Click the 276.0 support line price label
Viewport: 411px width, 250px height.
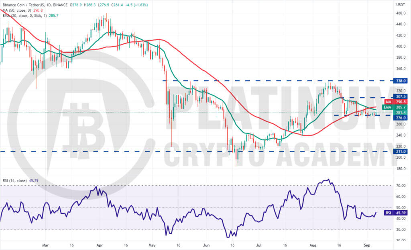(x=401, y=118)
